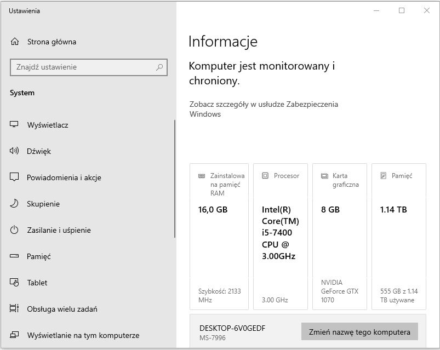
Task: Focus the Znajdź ustawienie search field
Action: click(x=89, y=67)
